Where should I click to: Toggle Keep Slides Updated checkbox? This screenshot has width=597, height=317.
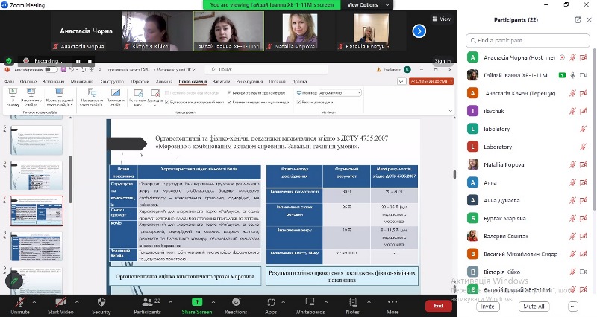coord(167,92)
